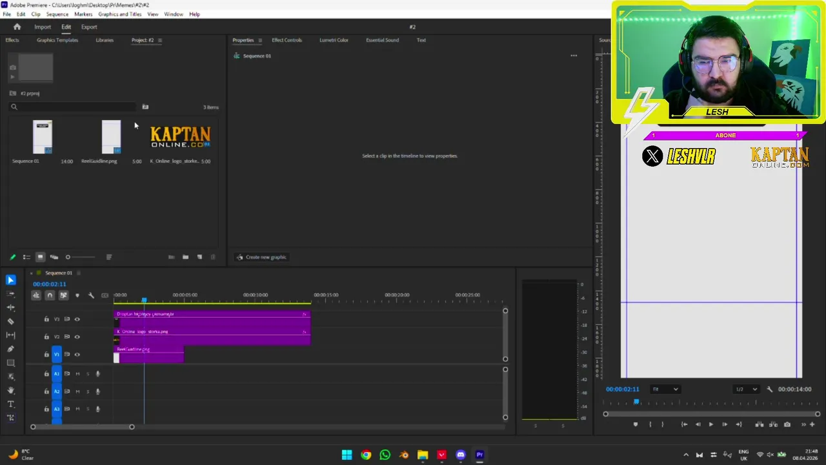Click the timeline horizontal zoom scrollbar

(82, 427)
